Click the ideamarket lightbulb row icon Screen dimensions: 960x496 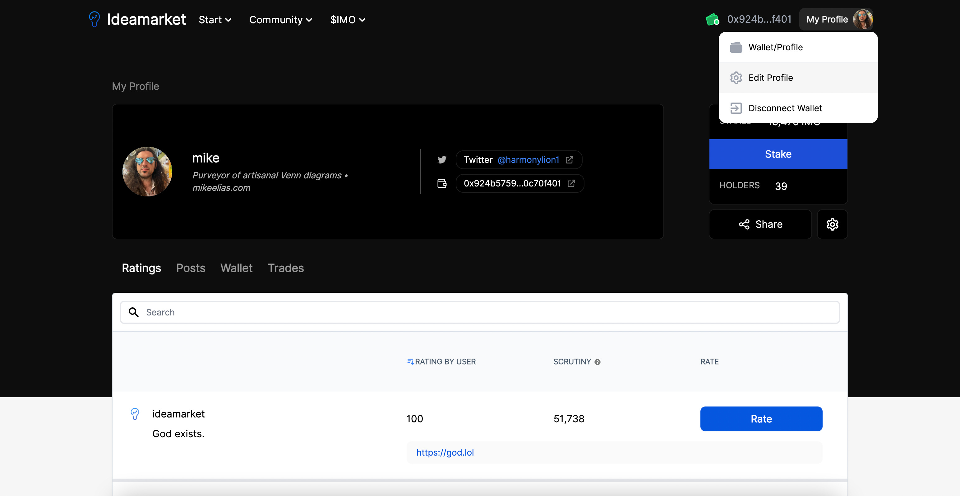tap(135, 414)
